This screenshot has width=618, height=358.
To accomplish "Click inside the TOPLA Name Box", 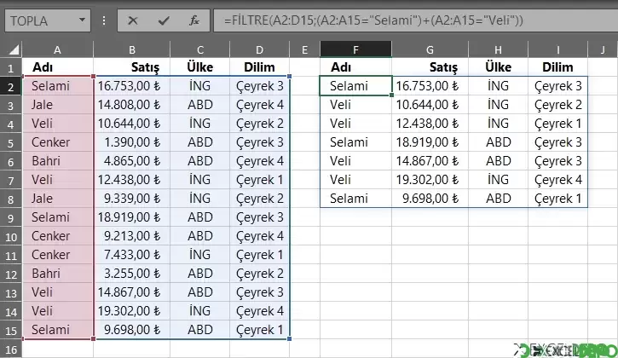I will [x=42, y=20].
